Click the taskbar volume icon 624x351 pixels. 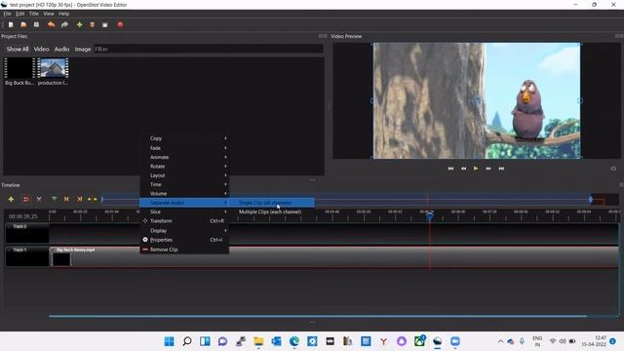pyautogui.click(x=563, y=341)
